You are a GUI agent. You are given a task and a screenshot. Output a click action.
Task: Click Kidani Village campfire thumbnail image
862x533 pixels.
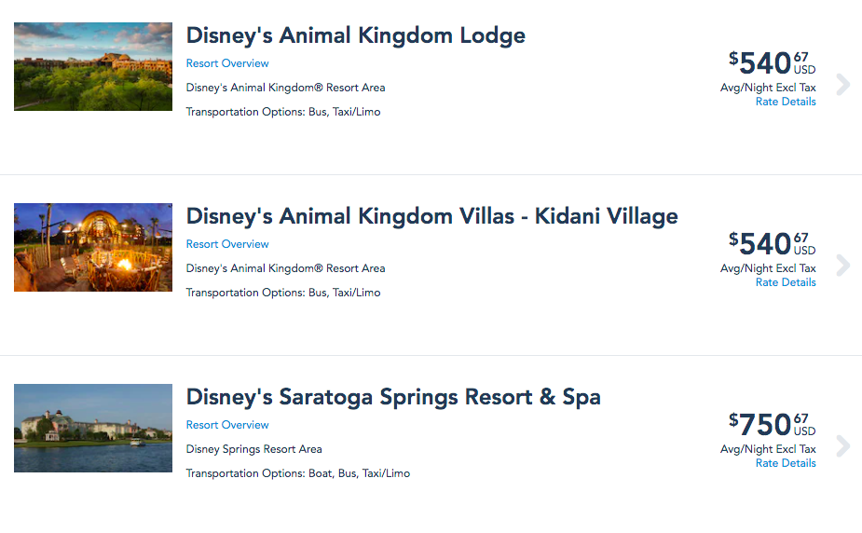(93, 247)
